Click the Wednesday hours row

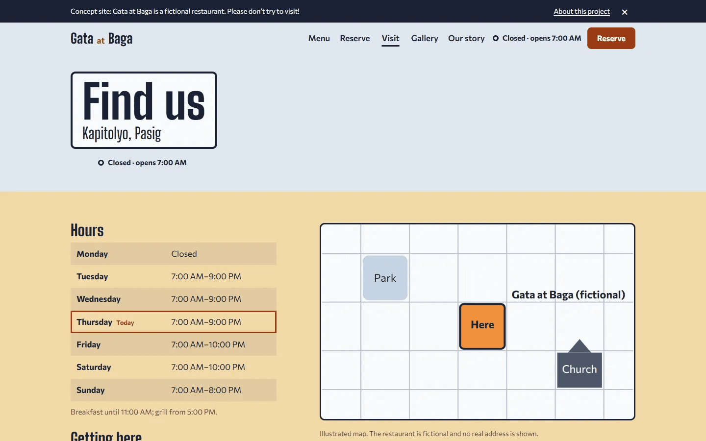tap(174, 299)
